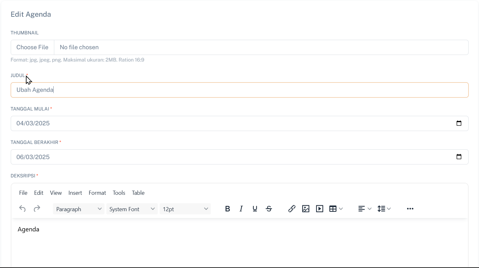This screenshot has height=268, width=479.
Task: Undo the last editor change
Action: click(x=22, y=209)
